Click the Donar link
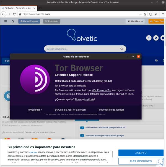This screenshot has height=167, width=166. 78,100
